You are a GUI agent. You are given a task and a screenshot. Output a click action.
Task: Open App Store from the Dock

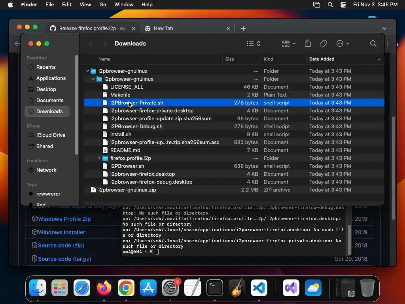click(148, 288)
